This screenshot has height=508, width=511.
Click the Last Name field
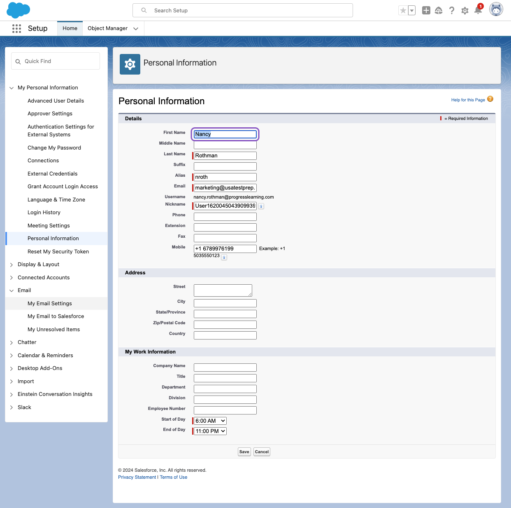pyautogui.click(x=225, y=156)
